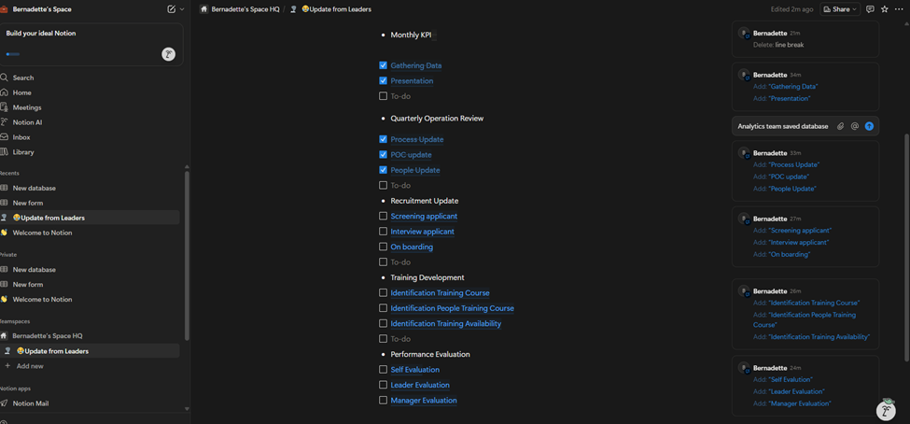Viewport: 910px width, 424px height.
Task: Click Add new in Teamspaces
Action: click(30, 366)
